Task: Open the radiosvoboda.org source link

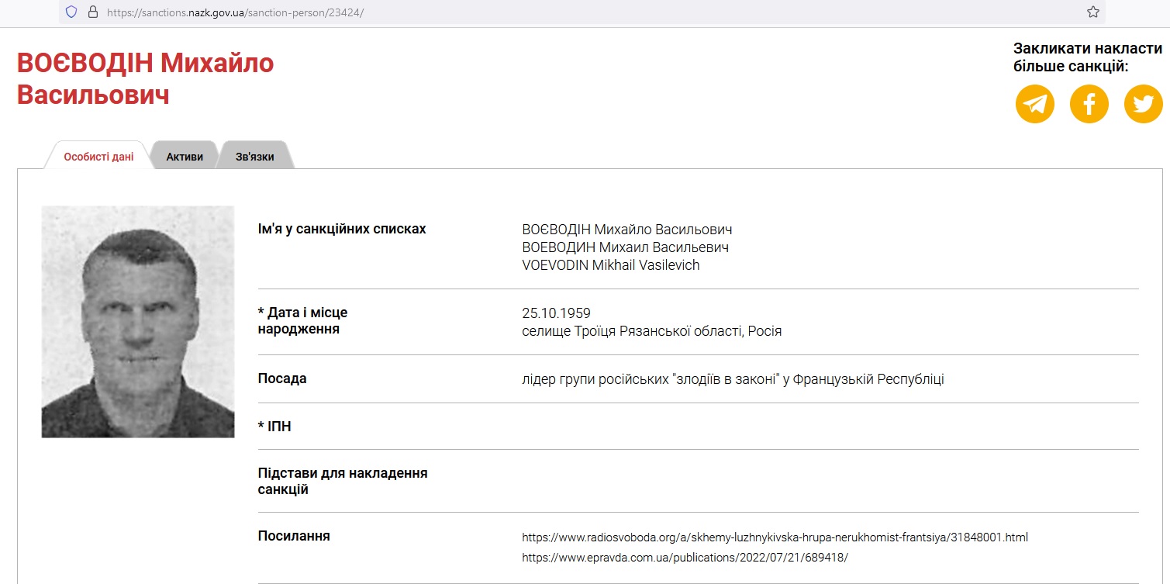Action: (x=775, y=537)
